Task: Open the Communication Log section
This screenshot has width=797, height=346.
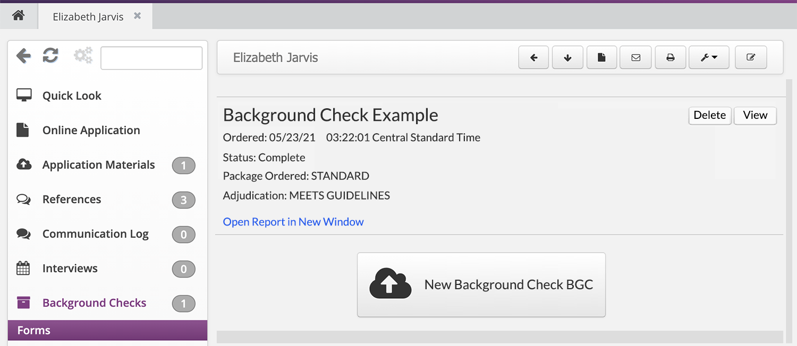Action: click(x=95, y=234)
